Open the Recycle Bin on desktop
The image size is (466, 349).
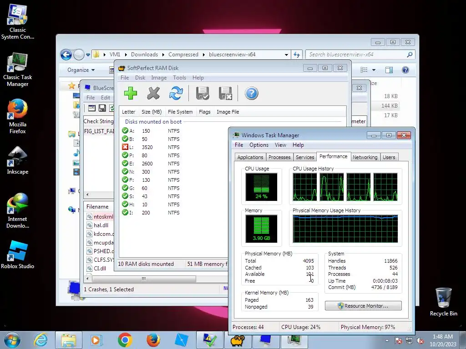(443, 302)
